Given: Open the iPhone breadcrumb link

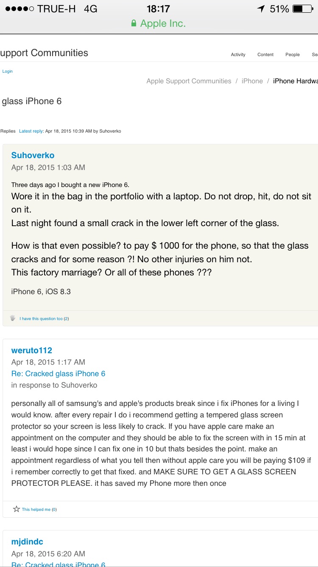Looking at the screenshot, I should (x=252, y=81).
